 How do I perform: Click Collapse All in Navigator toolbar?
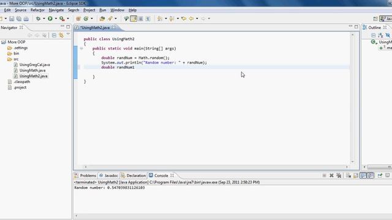(54, 35)
